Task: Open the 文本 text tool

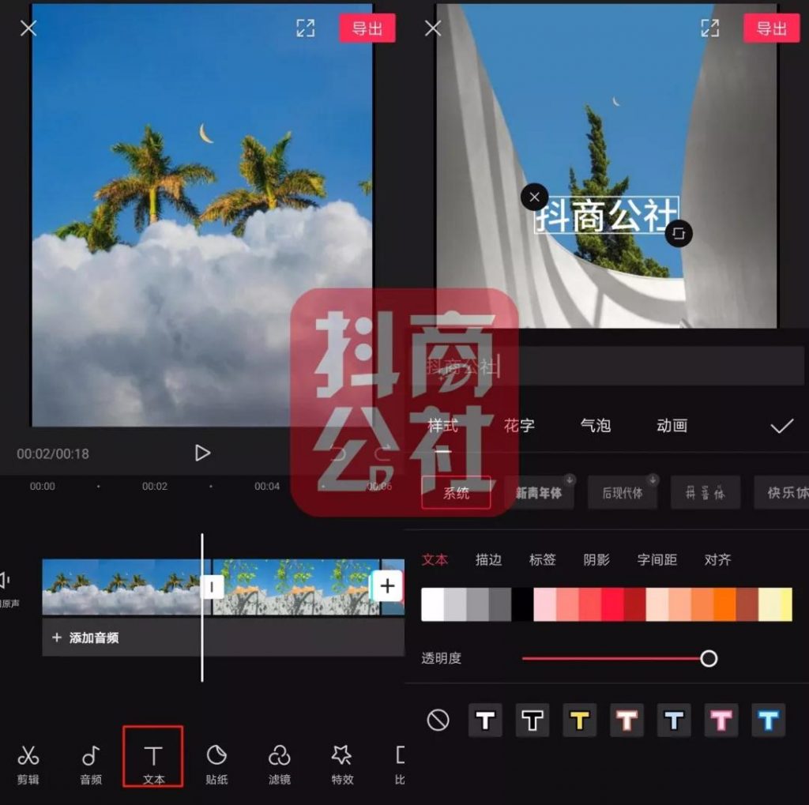Action: click(153, 757)
